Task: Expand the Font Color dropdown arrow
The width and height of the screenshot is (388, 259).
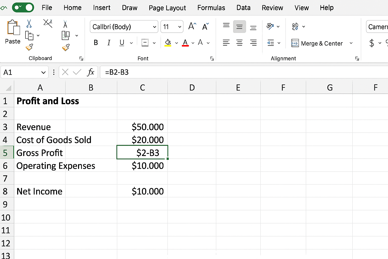Action: 193,43
